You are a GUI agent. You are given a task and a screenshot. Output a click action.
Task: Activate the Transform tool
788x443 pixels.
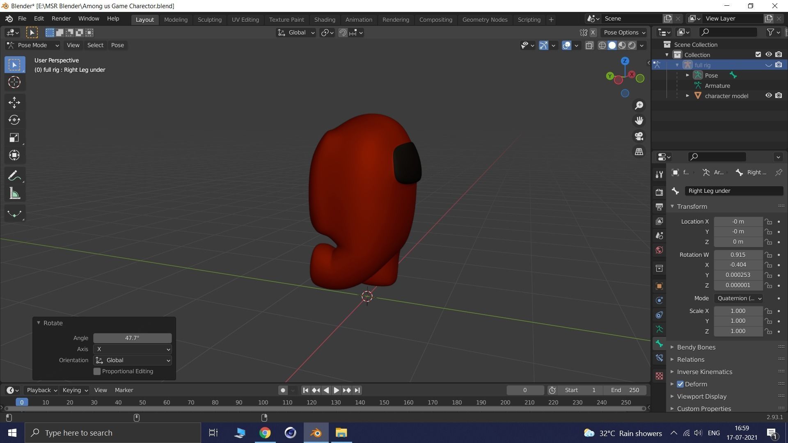coord(14,155)
